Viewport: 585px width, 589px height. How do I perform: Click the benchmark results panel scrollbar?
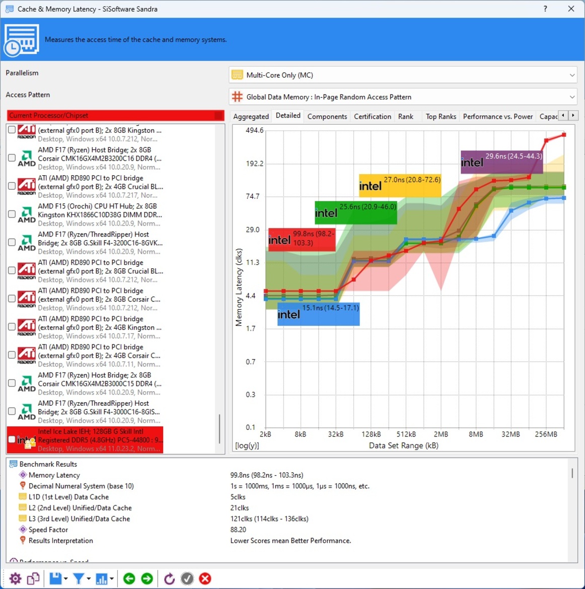572,473
